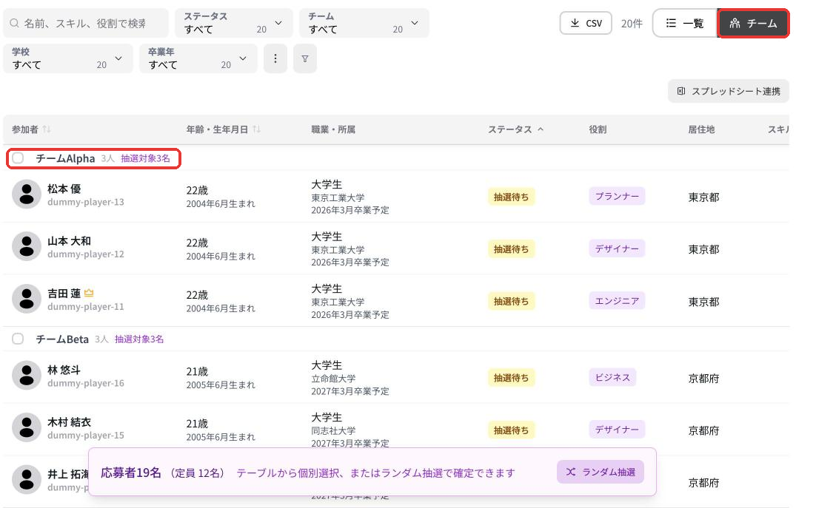Click the sort arrows beside 年齢・生年月日

256,129
